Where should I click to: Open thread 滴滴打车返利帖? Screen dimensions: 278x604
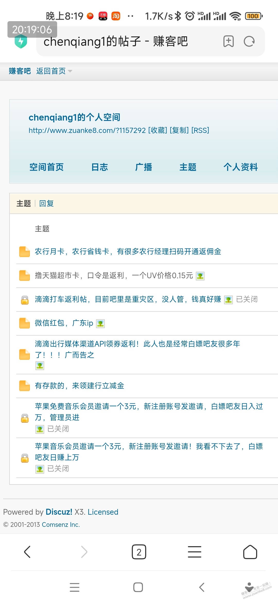[128, 299]
